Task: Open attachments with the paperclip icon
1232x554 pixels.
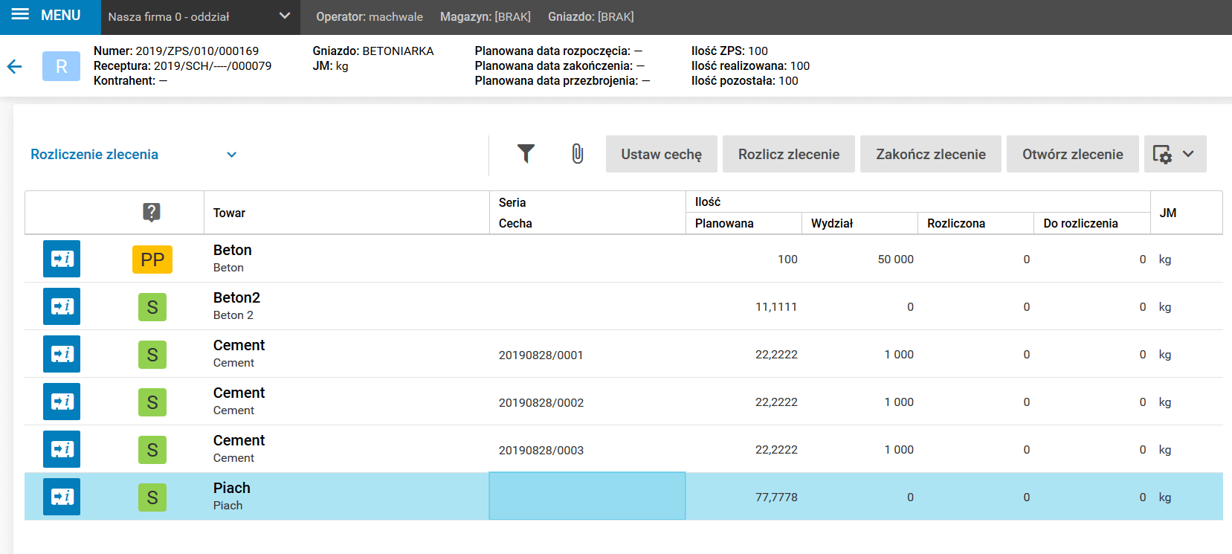Action: (577, 154)
